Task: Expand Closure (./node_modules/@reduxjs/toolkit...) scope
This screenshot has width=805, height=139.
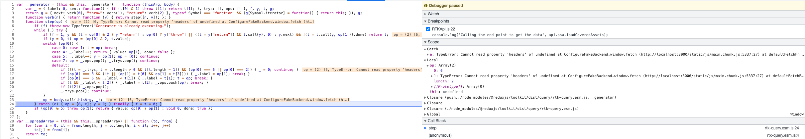Action: (425, 109)
